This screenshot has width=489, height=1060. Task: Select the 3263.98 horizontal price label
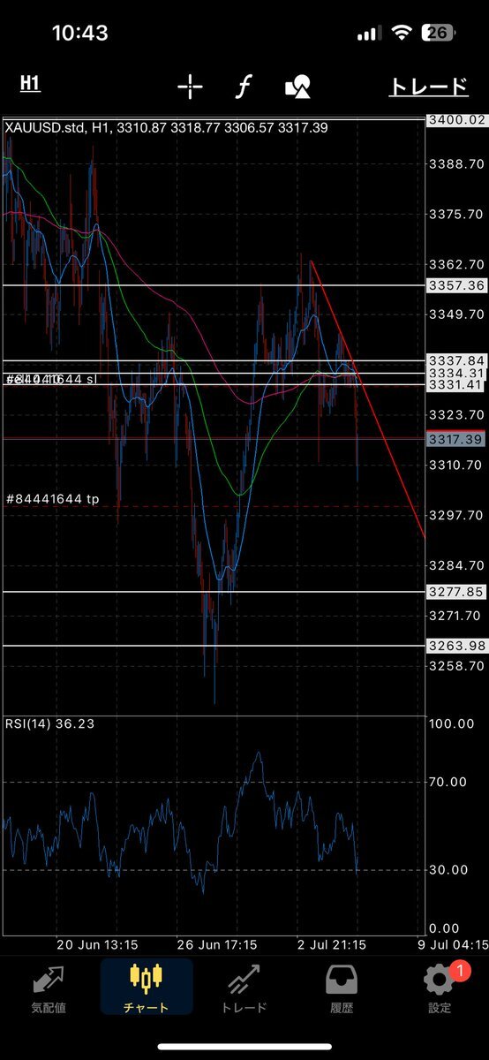click(x=456, y=646)
